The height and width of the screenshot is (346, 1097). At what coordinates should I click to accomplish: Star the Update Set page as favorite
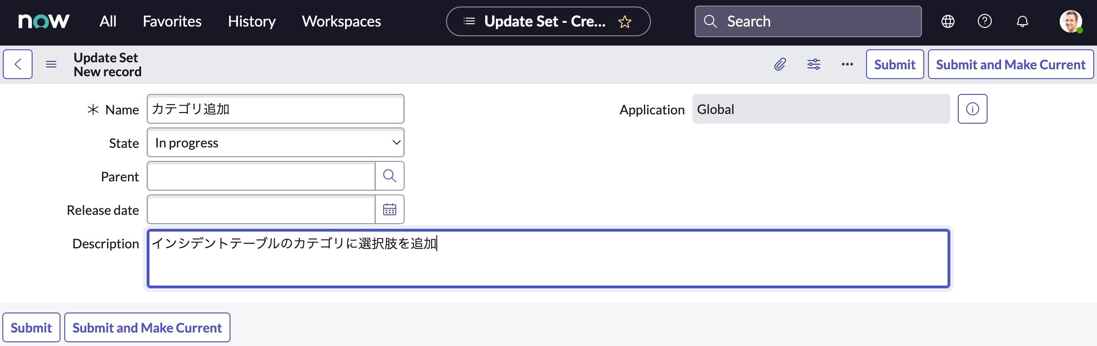click(624, 21)
